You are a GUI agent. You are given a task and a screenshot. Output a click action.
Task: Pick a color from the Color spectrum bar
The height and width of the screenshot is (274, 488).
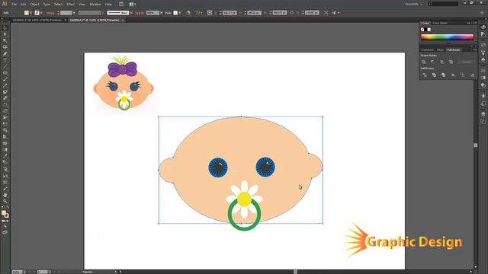447,37
